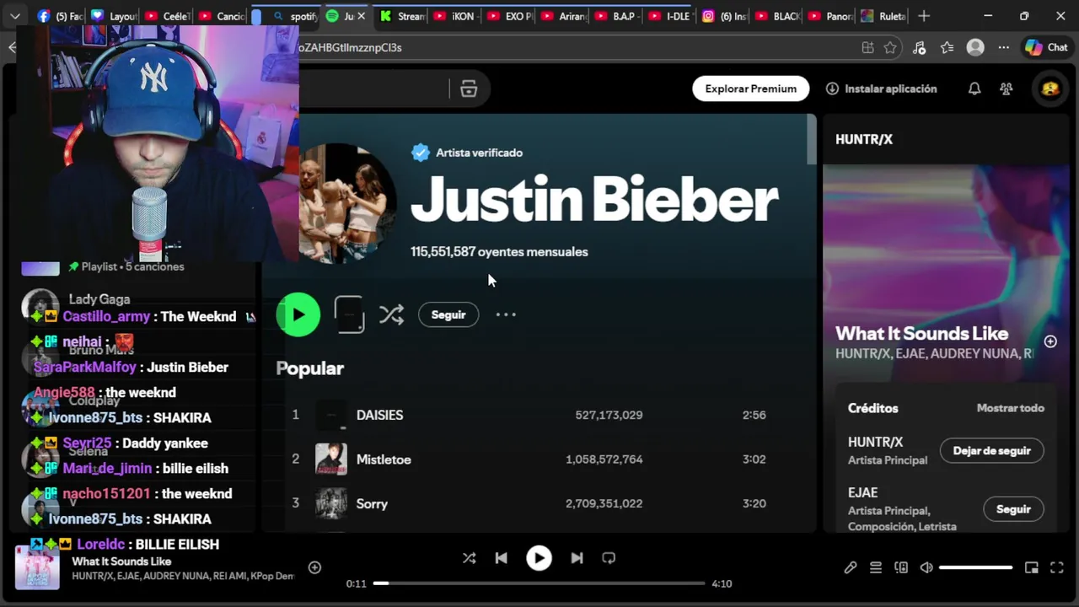Open the user profile avatar menu
1079x607 pixels.
point(1050,89)
